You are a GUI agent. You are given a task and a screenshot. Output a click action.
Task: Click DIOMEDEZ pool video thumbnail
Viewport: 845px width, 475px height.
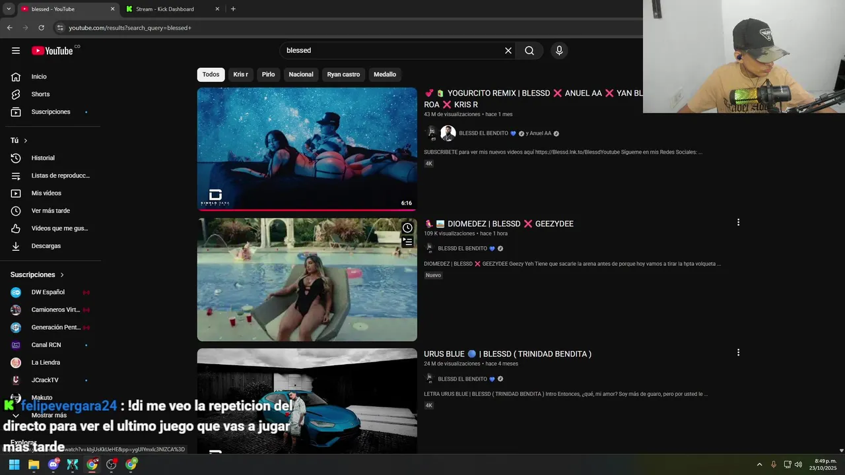(307, 280)
